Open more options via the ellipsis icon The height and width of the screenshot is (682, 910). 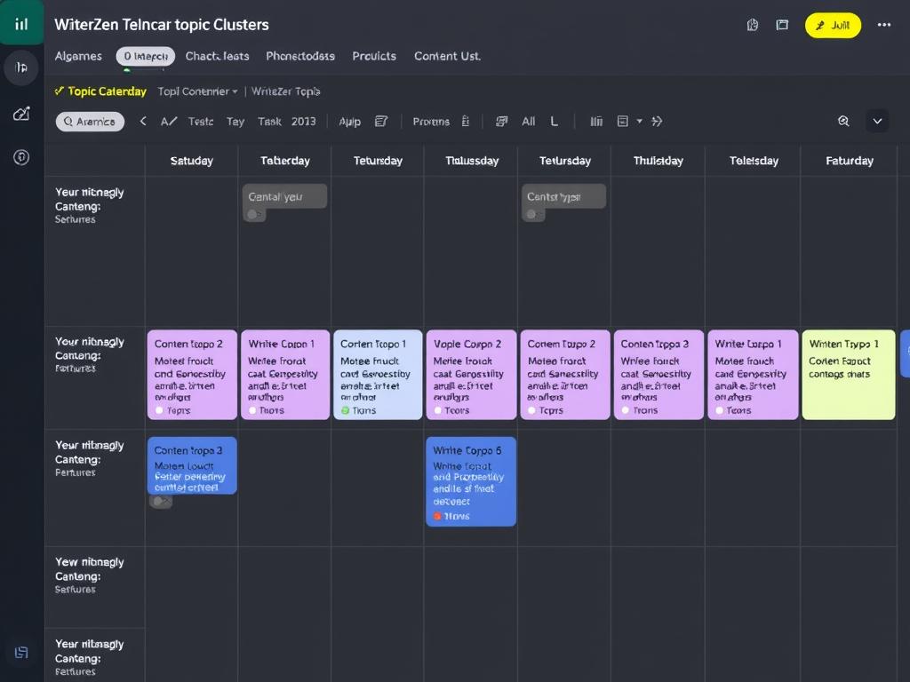(883, 25)
